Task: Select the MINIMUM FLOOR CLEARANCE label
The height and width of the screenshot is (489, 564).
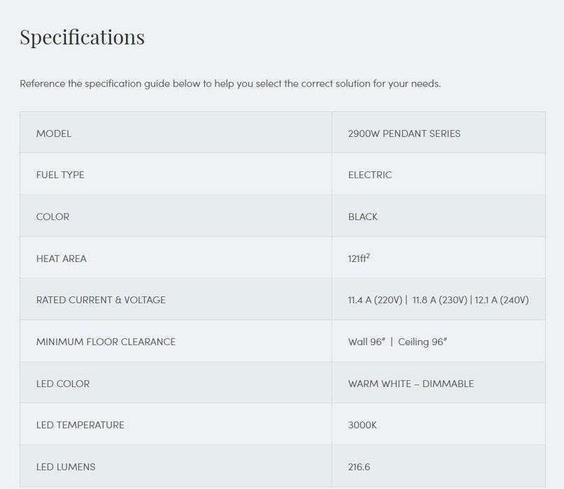Action: pos(106,342)
